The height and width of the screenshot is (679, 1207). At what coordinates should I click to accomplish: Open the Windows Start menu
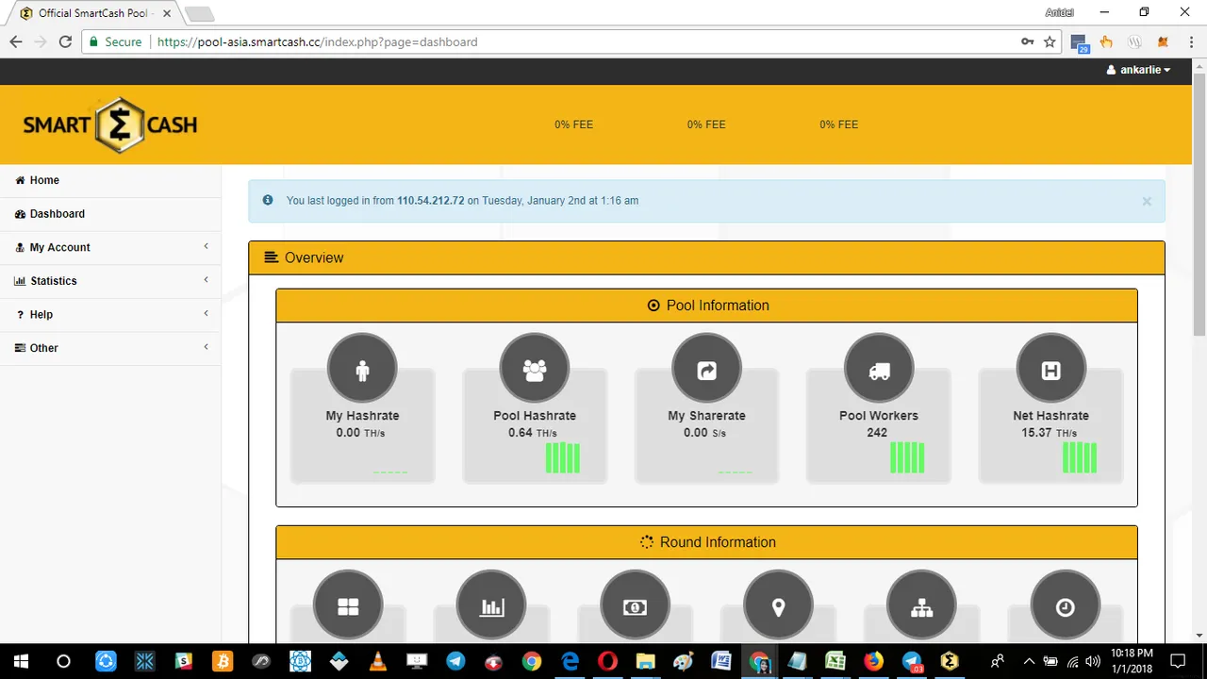[21, 661]
